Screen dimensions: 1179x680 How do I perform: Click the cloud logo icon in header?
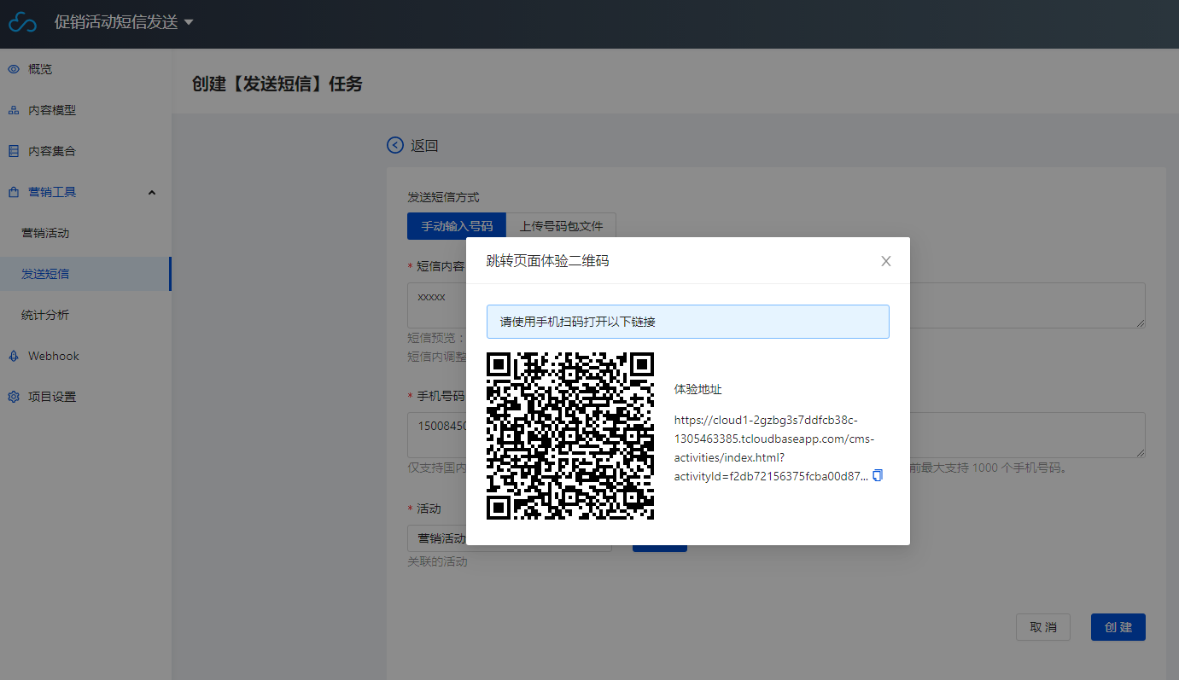(23, 23)
